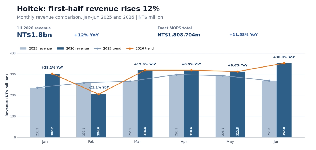The image size is (316, 150).
Task: Click the Jun 2026 bar labeled 352.0
Action: pos(284,100)
